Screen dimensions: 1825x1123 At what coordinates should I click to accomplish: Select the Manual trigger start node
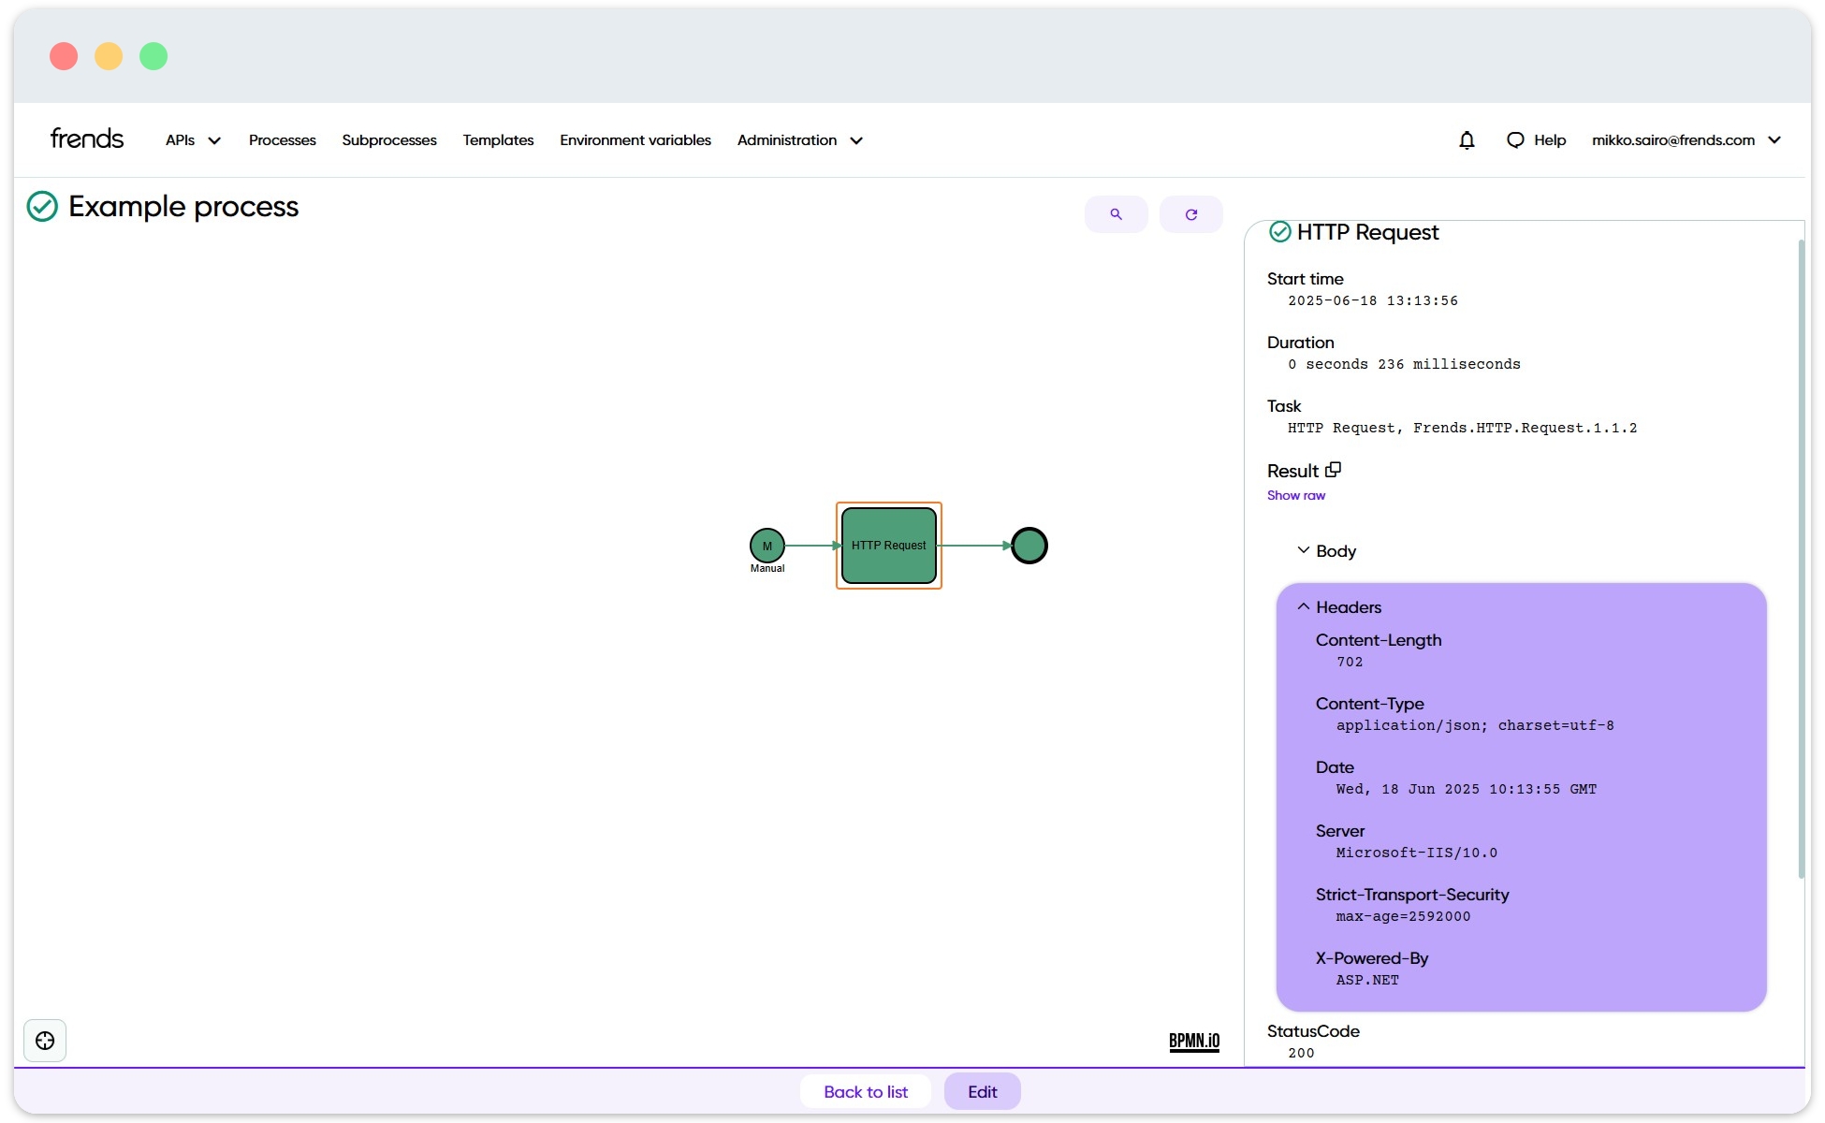pyautogui.click(x=766, y=546)
